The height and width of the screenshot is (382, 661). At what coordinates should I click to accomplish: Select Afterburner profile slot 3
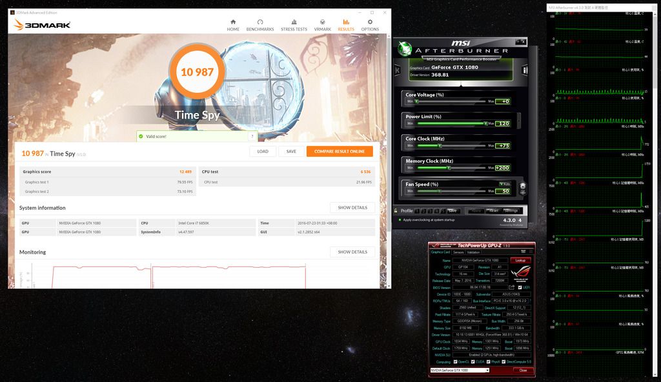430,211
